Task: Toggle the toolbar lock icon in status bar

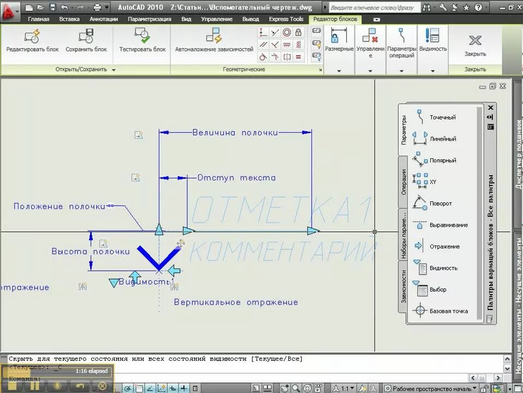Action: [484, 388]
